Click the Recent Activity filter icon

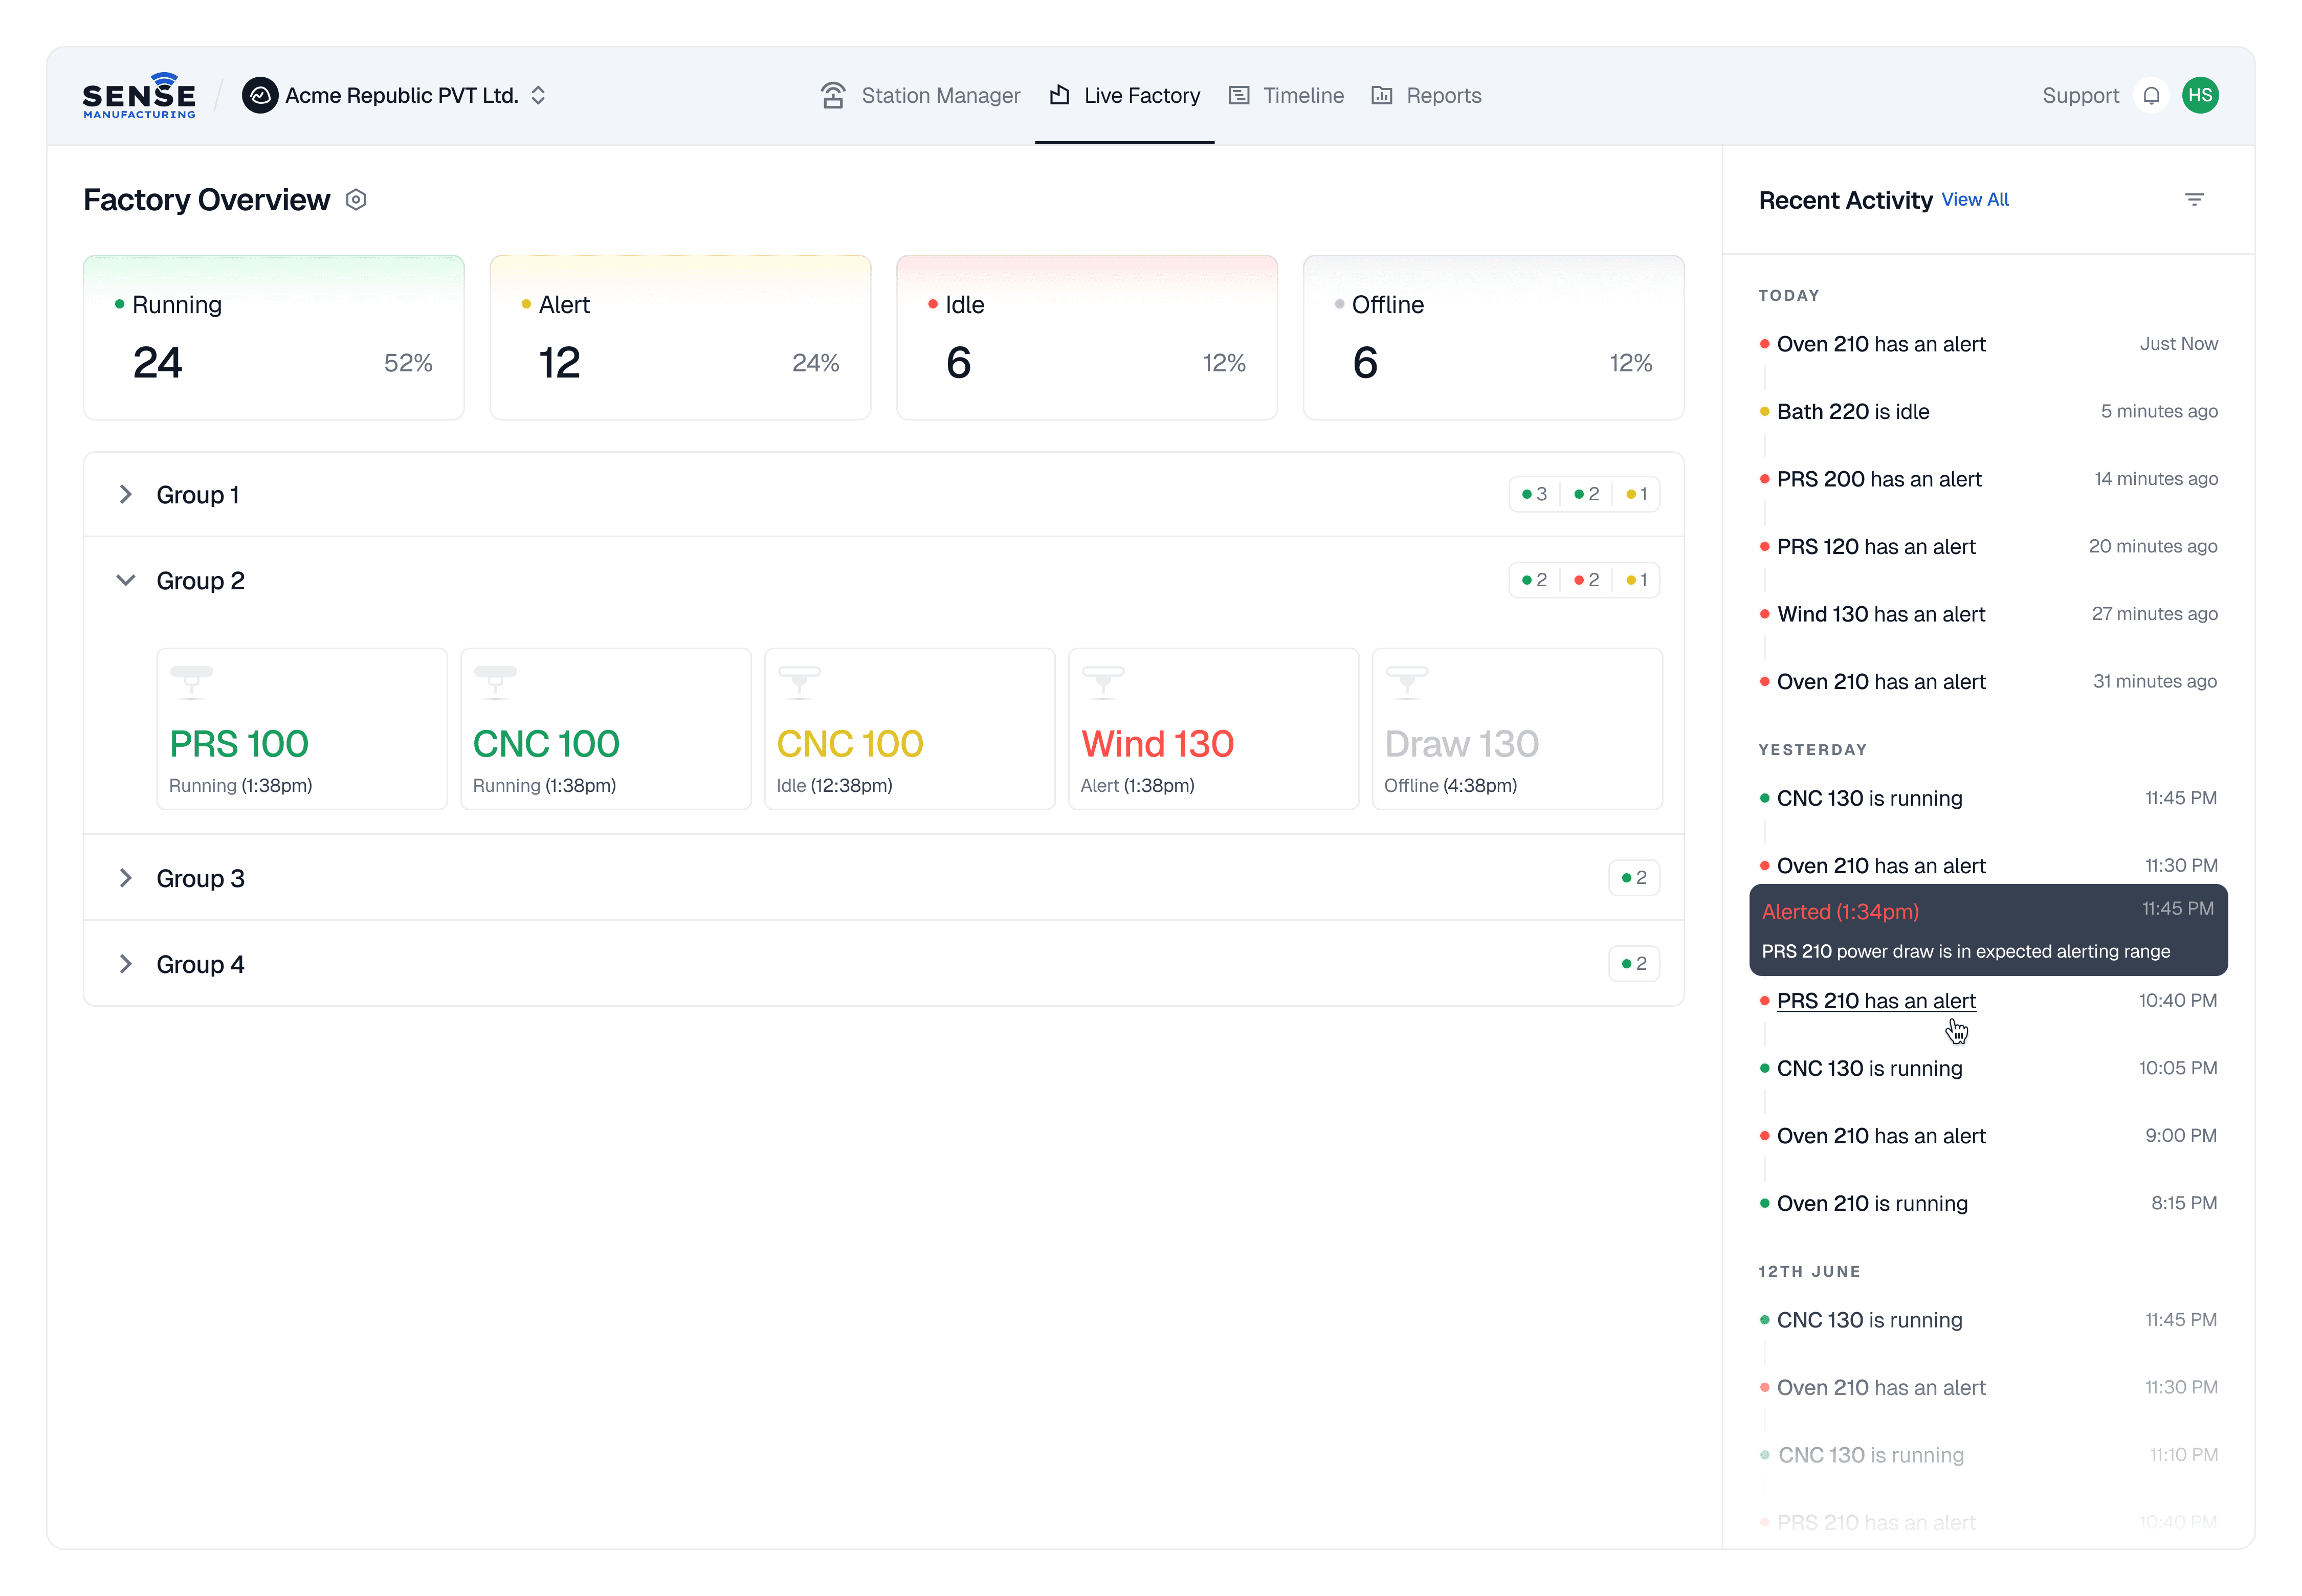coord(2194,200)
